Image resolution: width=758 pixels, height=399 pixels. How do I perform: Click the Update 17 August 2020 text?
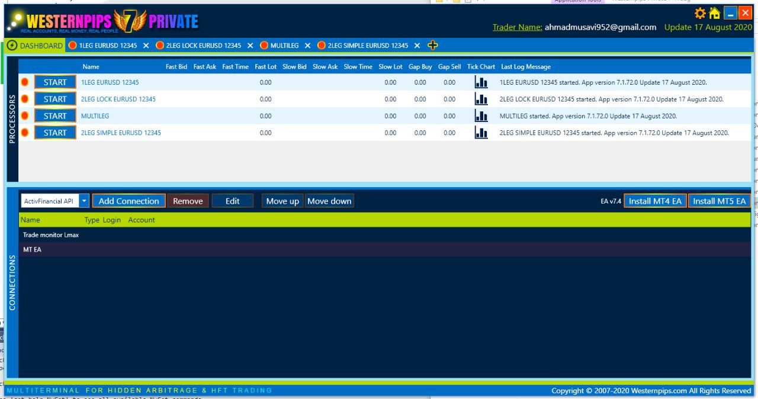(x=708, y=27)
